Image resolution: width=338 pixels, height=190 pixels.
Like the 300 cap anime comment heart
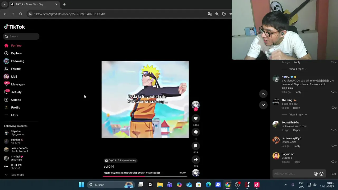pos(333,92)
